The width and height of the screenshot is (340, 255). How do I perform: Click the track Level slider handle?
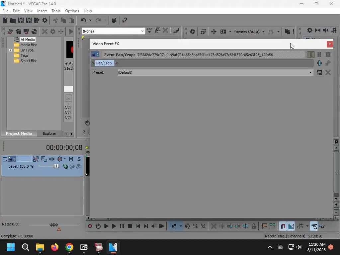coord(56,166)
